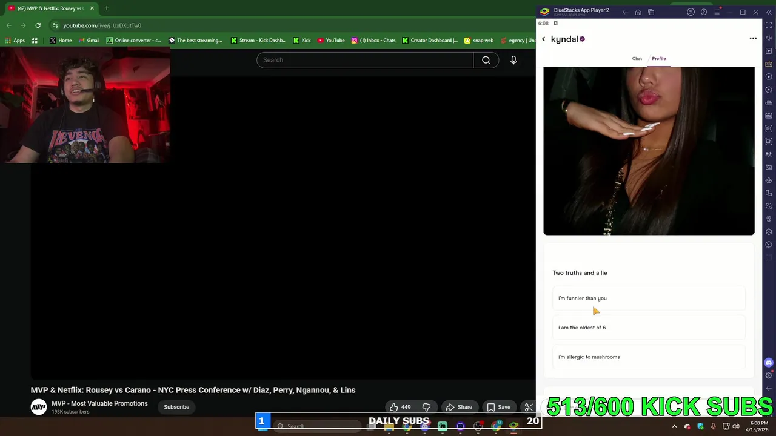Subscribe to MVP - Most Valuable Promotions
Image resolution: width=776 pixels, height=436 pixels.
point(176,407)
